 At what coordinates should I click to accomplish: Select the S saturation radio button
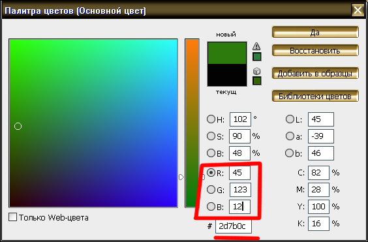tap(211, 136)
